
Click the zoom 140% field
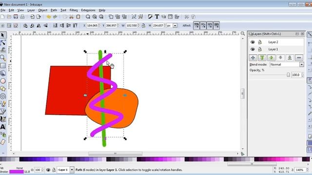coord(300,170)
